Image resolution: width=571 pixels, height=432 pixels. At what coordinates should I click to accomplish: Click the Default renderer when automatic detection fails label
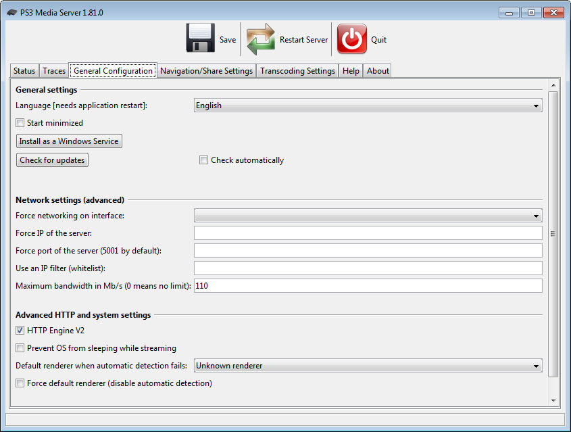[x=101, y=366]
